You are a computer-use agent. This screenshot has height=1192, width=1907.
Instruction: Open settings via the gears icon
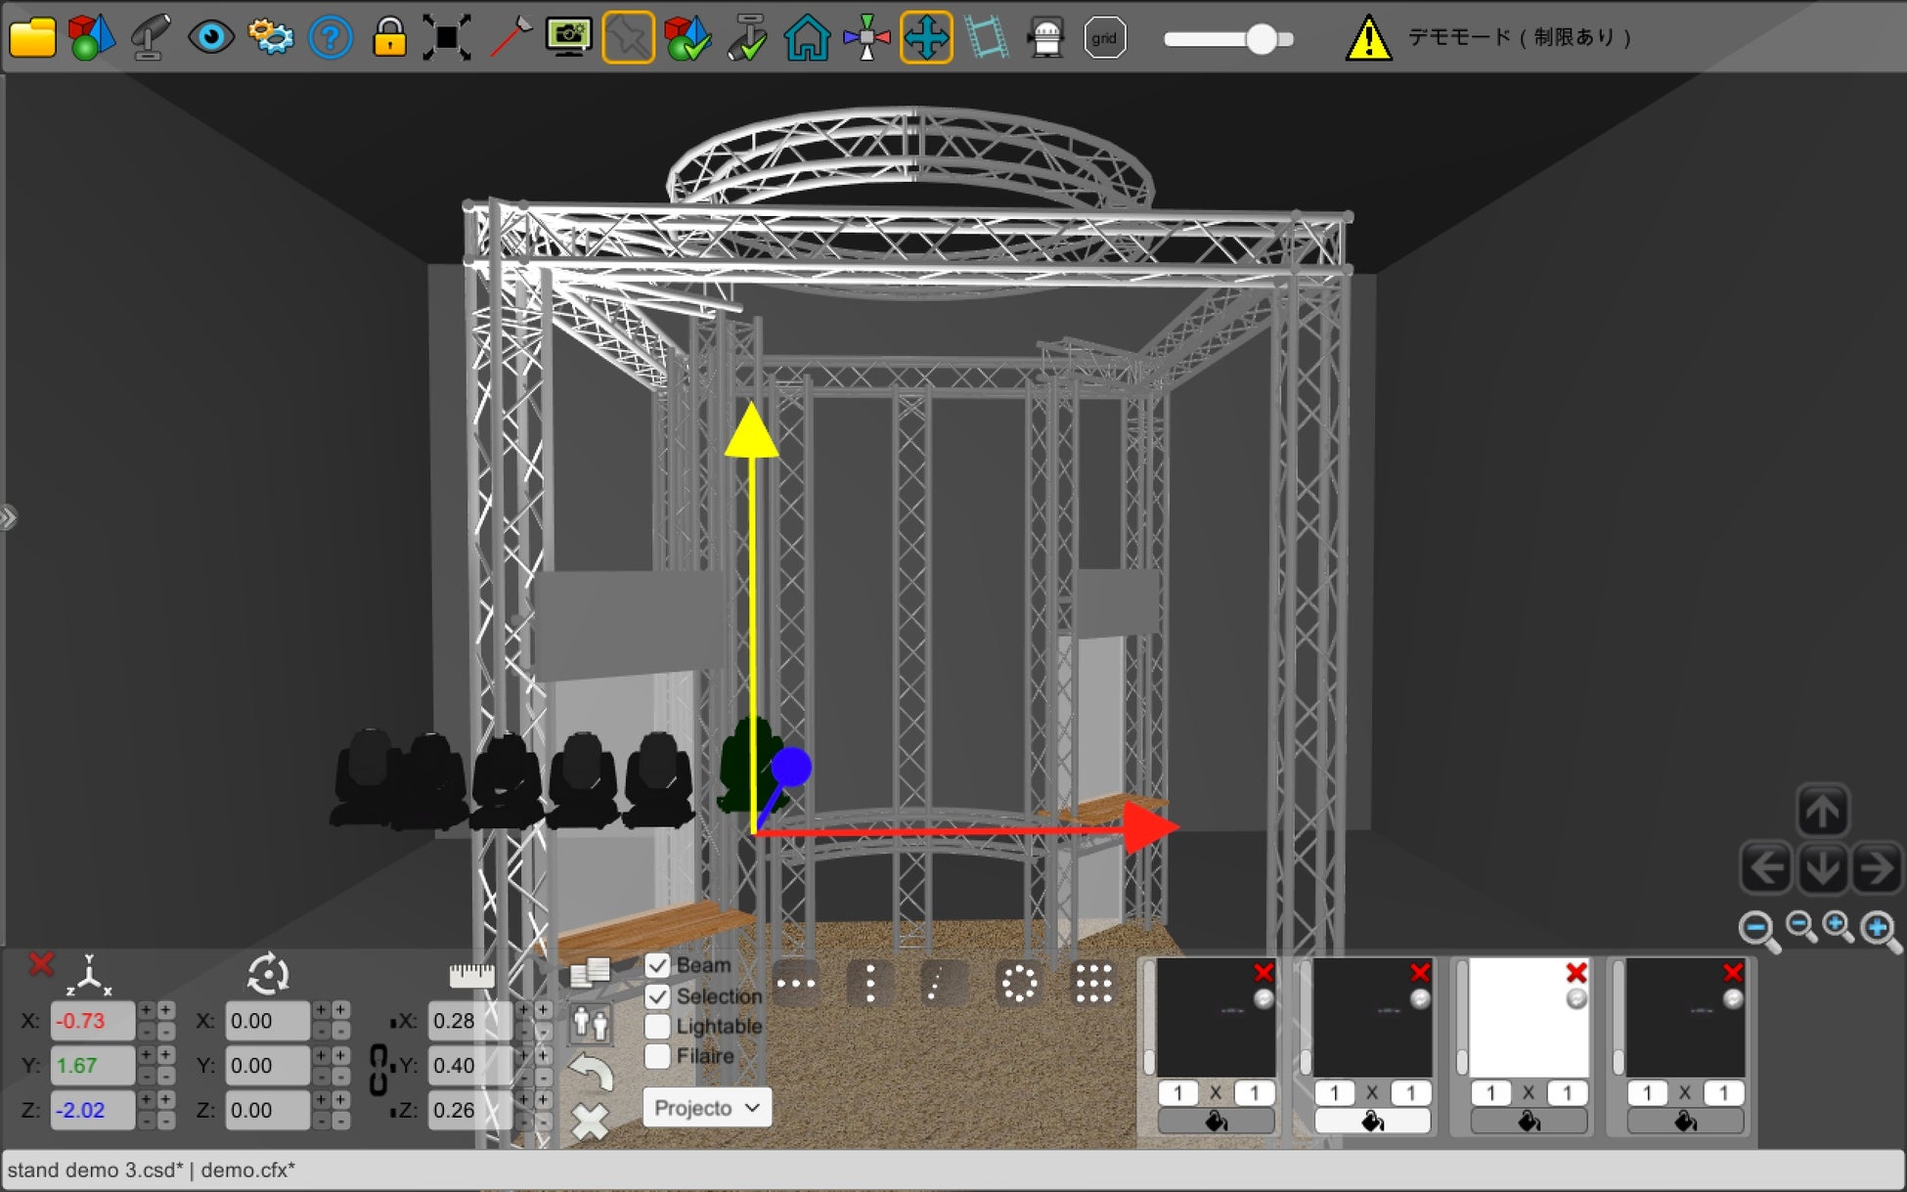(x=270, y=38)
